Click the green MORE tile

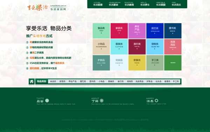click(173, 63)
